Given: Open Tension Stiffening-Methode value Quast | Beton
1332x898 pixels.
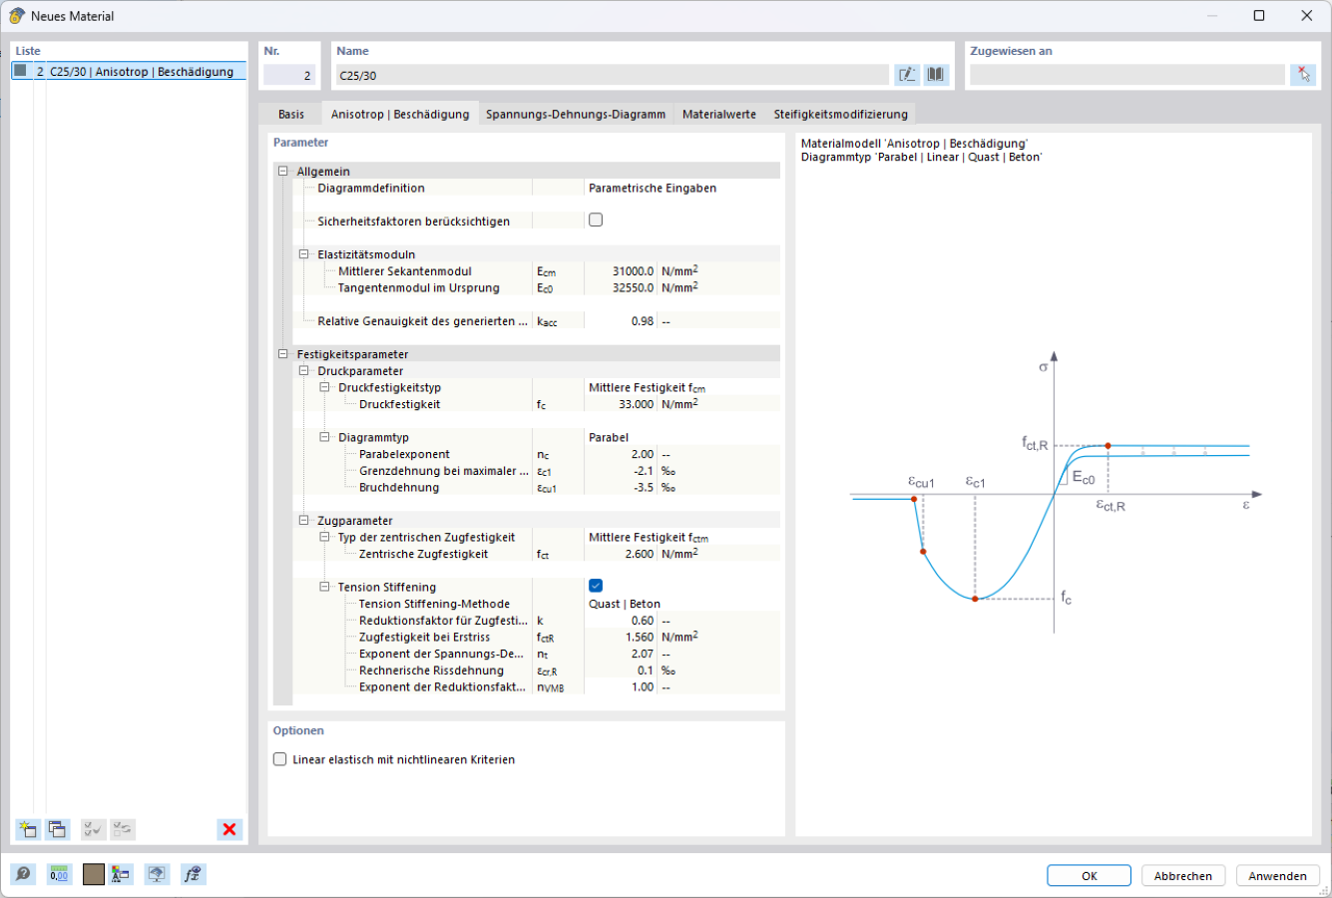Looking at the screenshot, I should (x=682, y=604).
